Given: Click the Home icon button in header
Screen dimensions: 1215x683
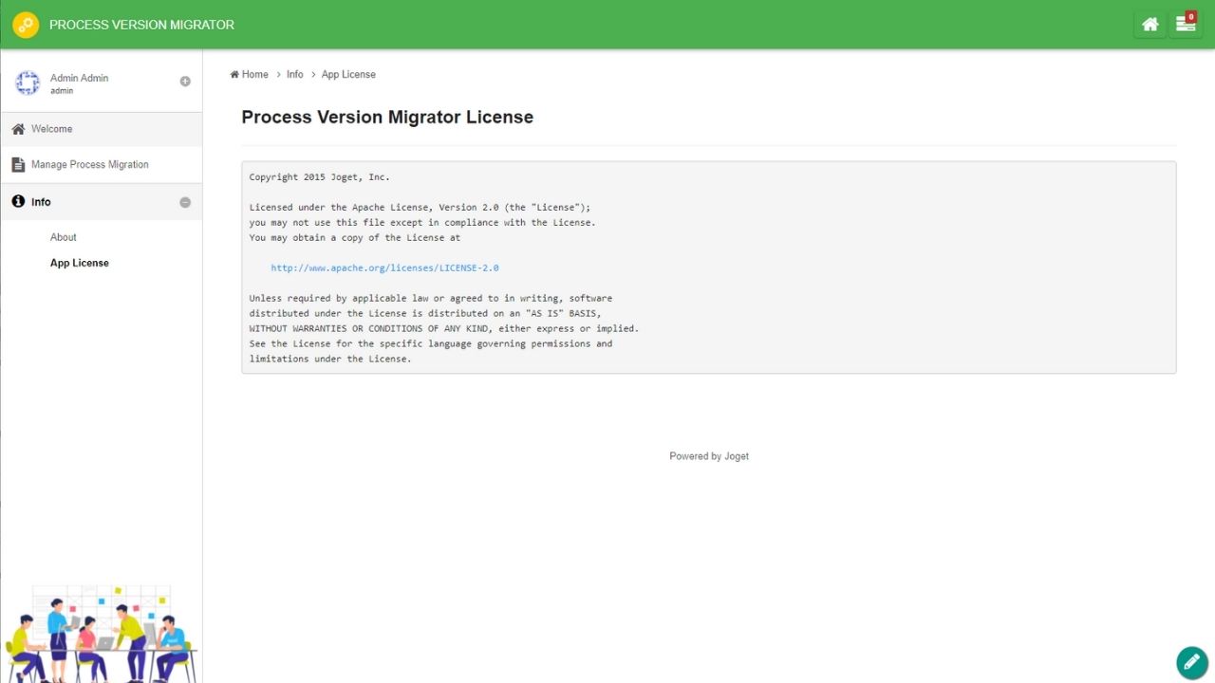Looking at the screenshot, I should click(x=1150, y=25).
